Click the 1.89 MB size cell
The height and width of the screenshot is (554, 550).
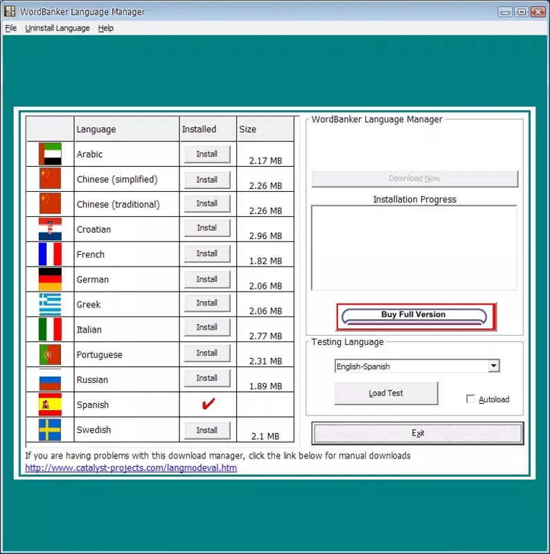tap(265, 379)
